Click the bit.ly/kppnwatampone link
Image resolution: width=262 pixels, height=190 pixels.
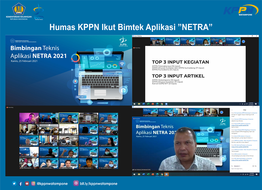tap(99, 183)
